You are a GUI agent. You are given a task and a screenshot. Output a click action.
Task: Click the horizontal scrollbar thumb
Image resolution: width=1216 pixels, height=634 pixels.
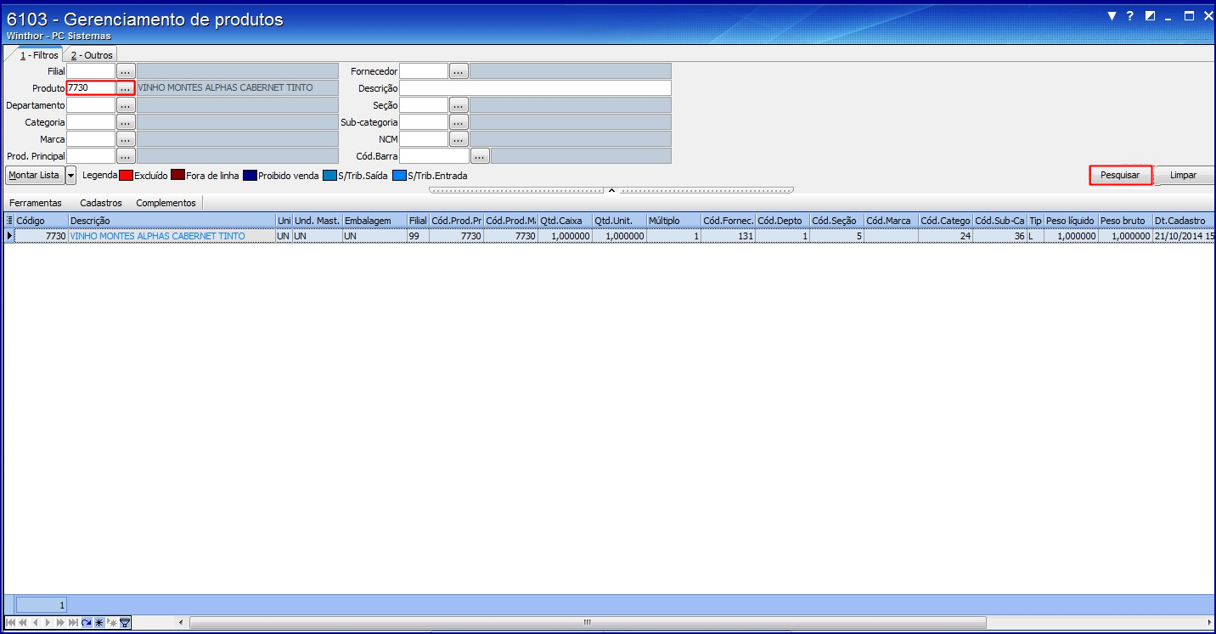[588, 623]
